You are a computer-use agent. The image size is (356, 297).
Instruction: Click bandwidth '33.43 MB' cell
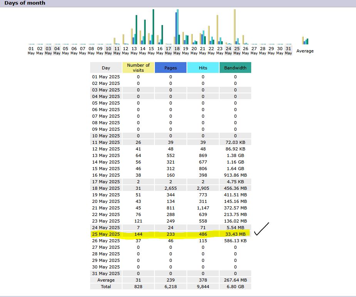point(235,234)
